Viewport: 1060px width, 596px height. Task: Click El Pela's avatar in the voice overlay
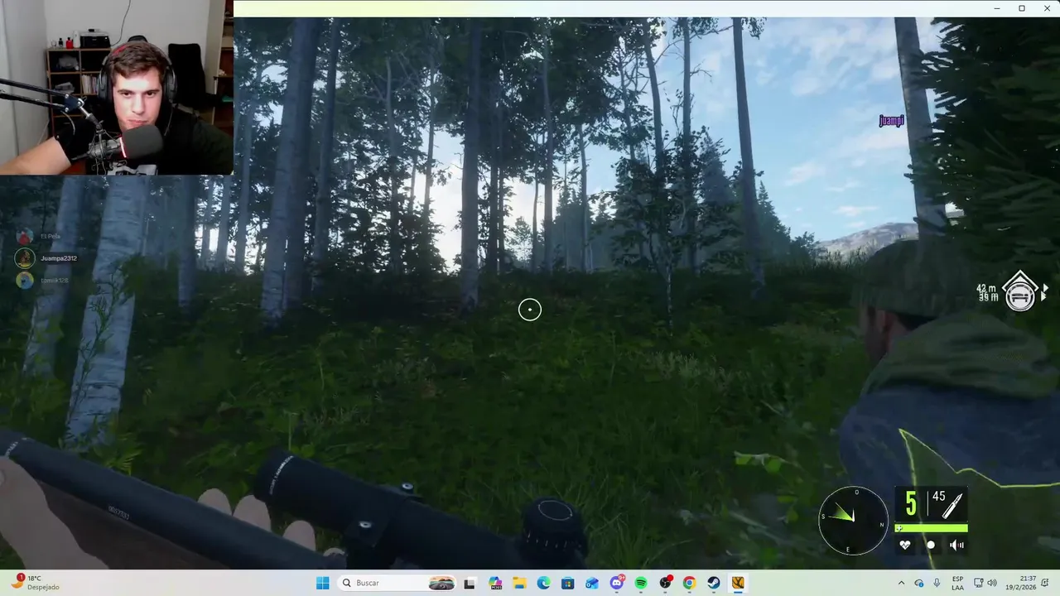click(25, 236)
